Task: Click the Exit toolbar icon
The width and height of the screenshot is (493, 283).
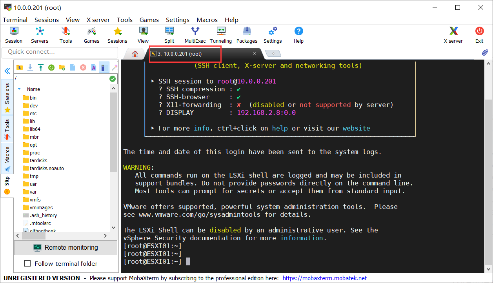Action: pyautogui.click(x=479, y=35)
